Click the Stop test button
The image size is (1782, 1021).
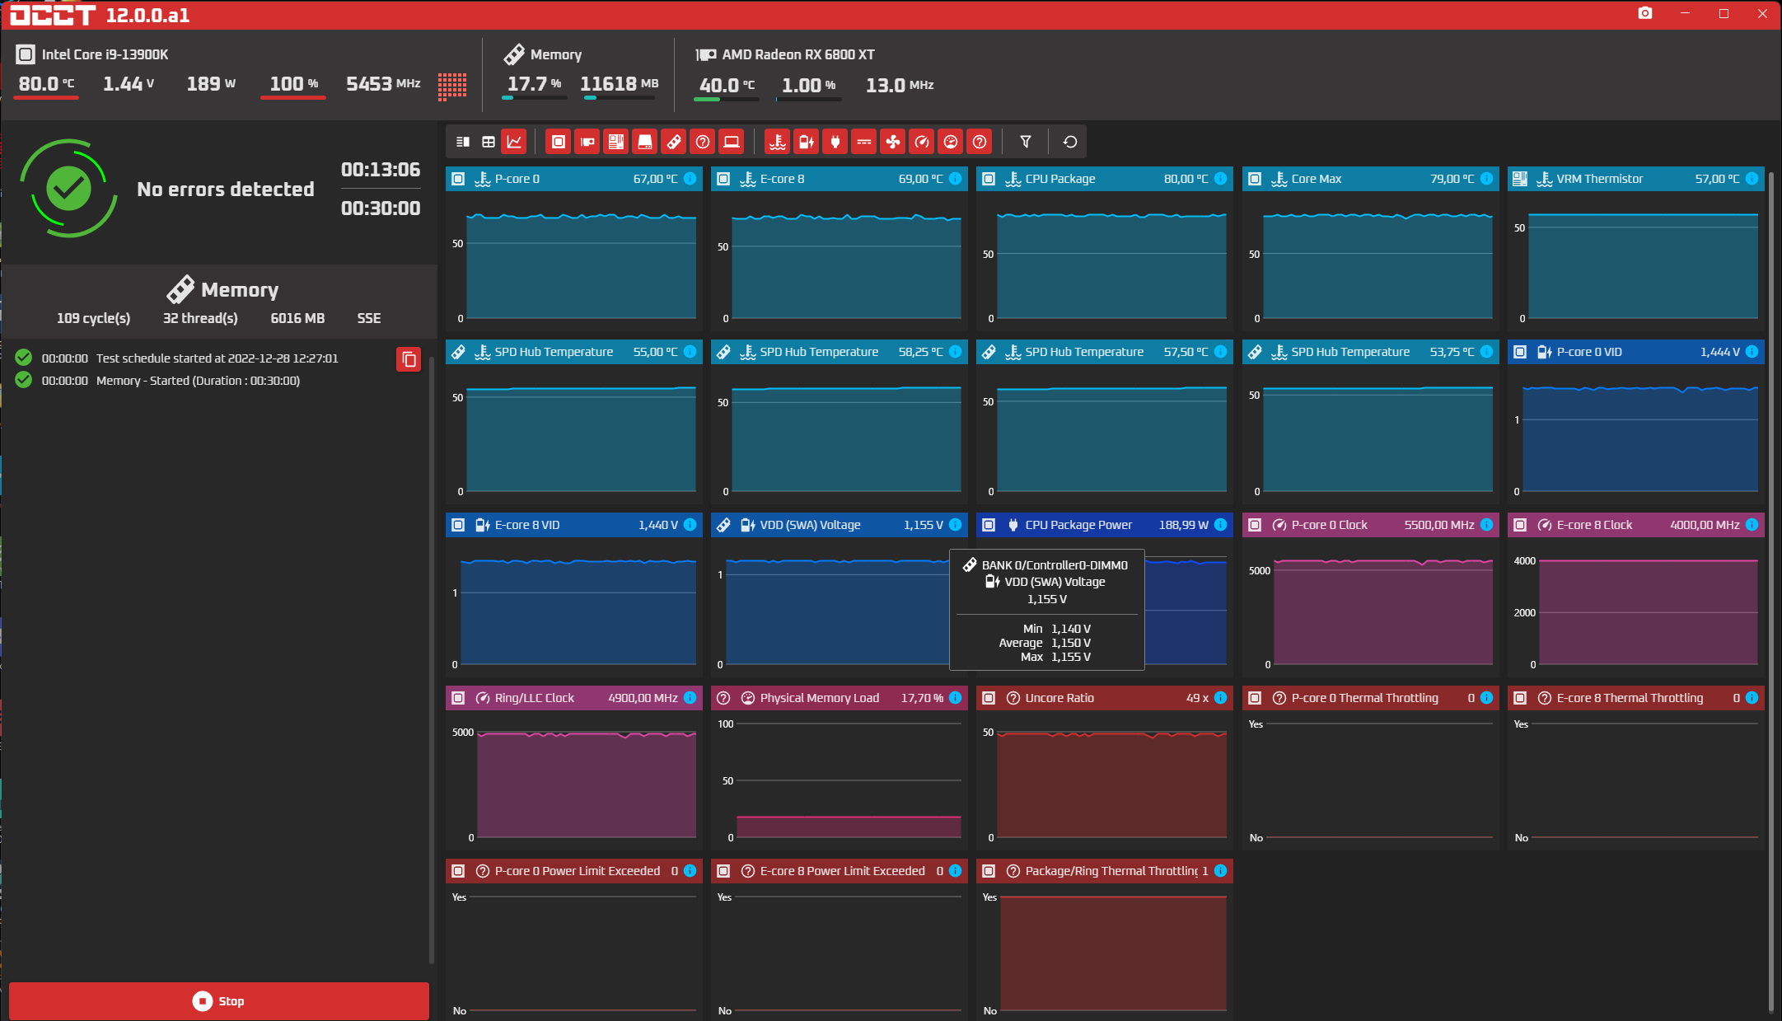tap(219, 1000)
